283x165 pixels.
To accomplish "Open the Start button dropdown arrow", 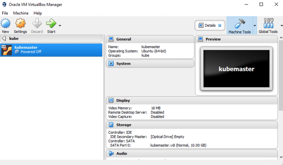I will 60,26.
